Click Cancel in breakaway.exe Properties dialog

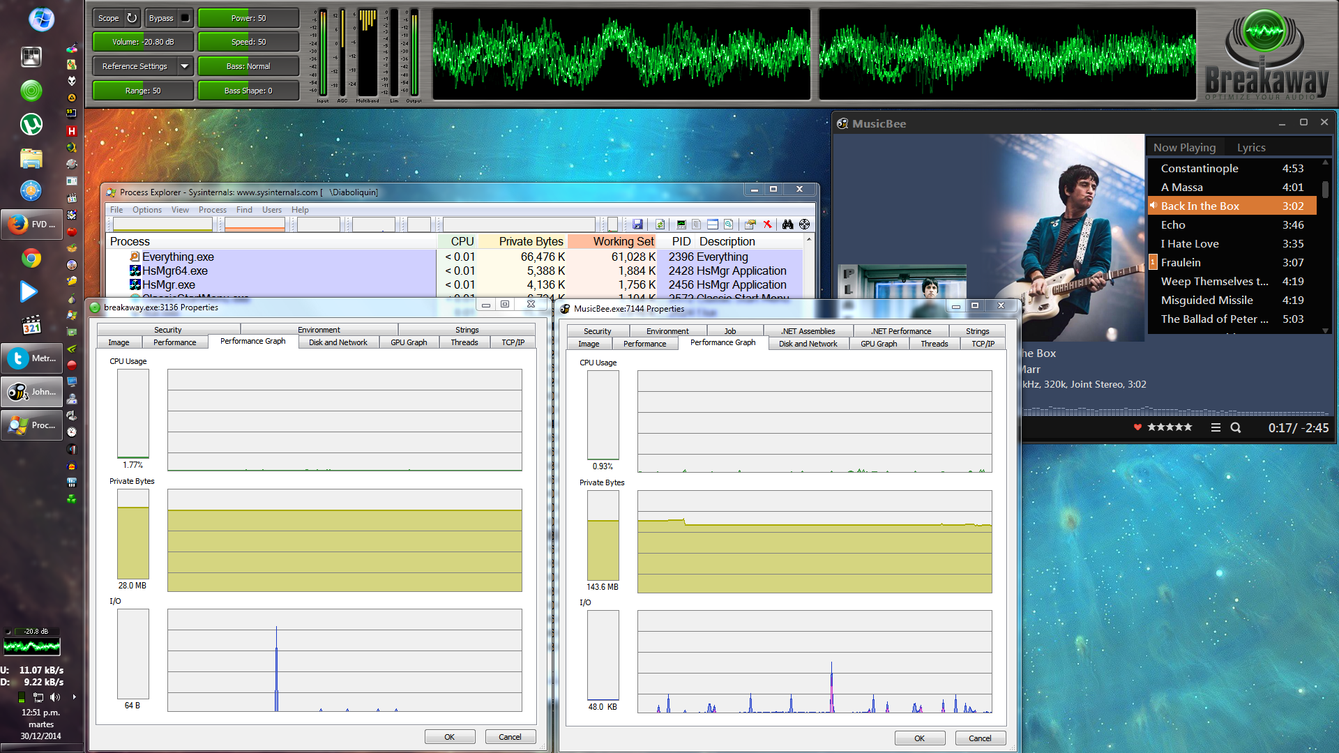coord(509,737)
